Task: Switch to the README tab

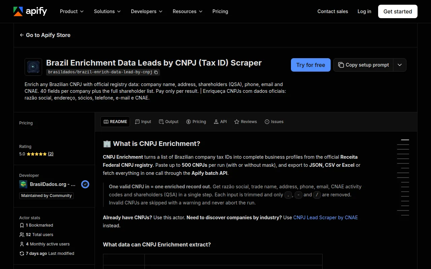Action: (115, 122)
